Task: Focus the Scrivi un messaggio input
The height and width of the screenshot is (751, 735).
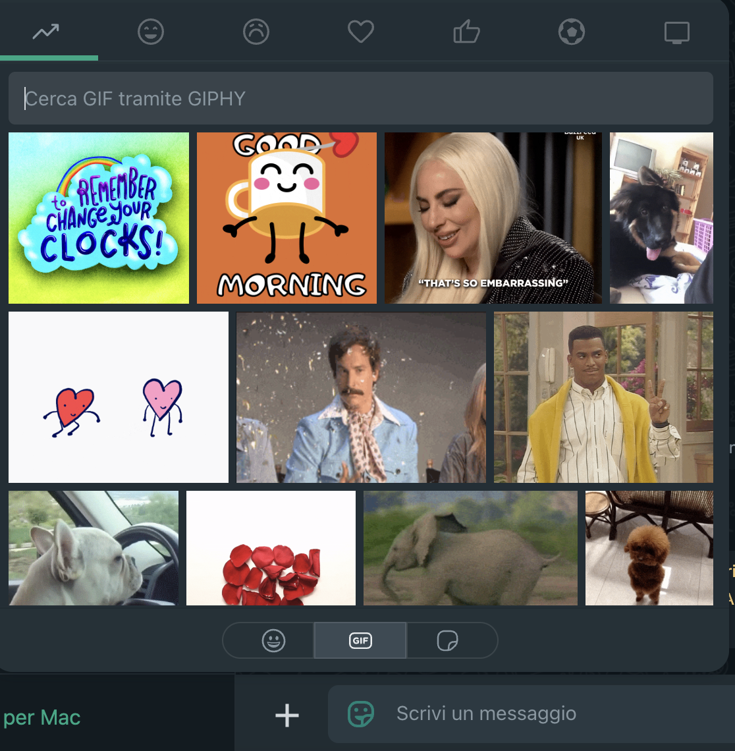Action: [x=531, y=713]
